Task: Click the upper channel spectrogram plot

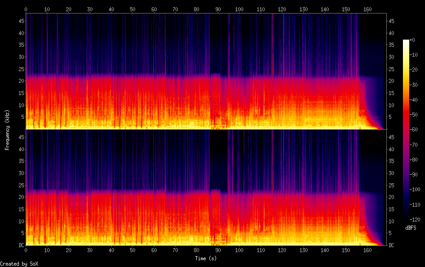Action: (206, 71)
